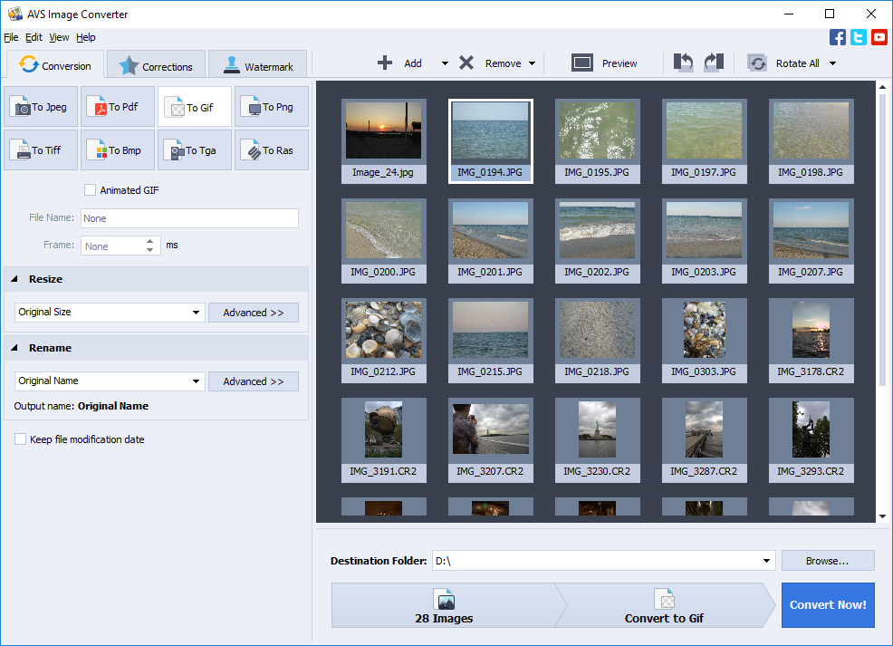893x646 pixels.
Task: Increase the Frame duration value
Action: pos(150,241)
